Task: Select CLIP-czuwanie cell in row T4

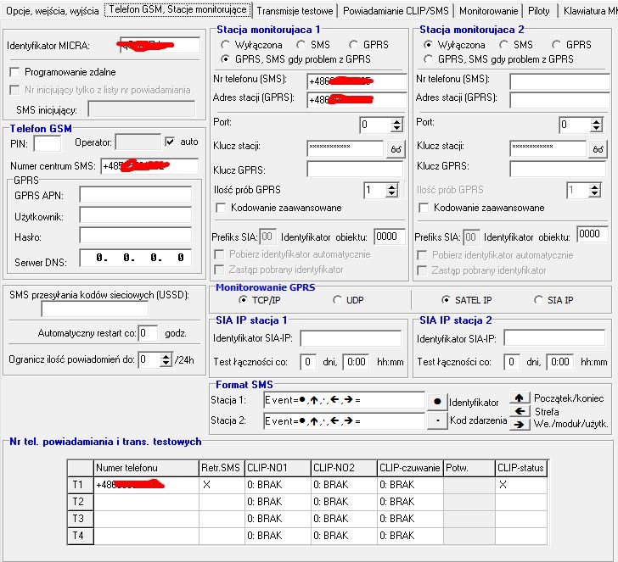Action: [410, 536]
